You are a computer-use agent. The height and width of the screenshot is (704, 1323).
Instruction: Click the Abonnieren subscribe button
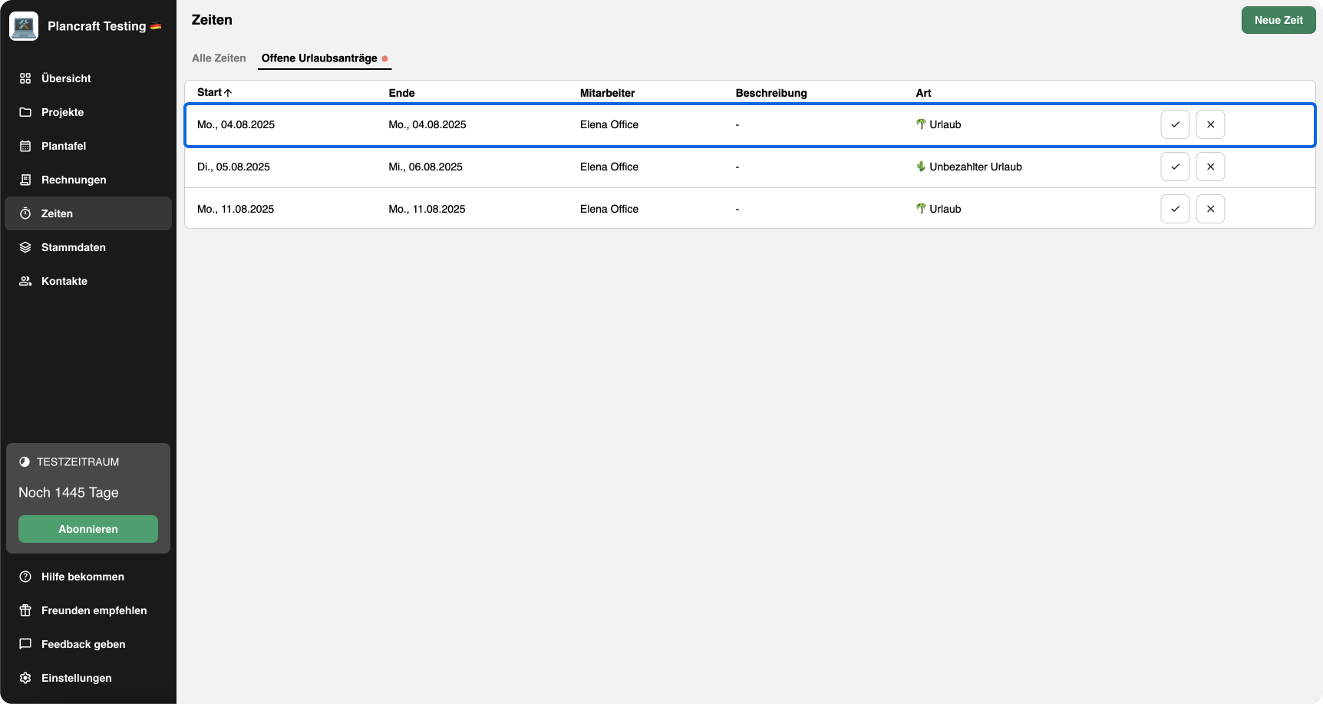coord(88,529)
